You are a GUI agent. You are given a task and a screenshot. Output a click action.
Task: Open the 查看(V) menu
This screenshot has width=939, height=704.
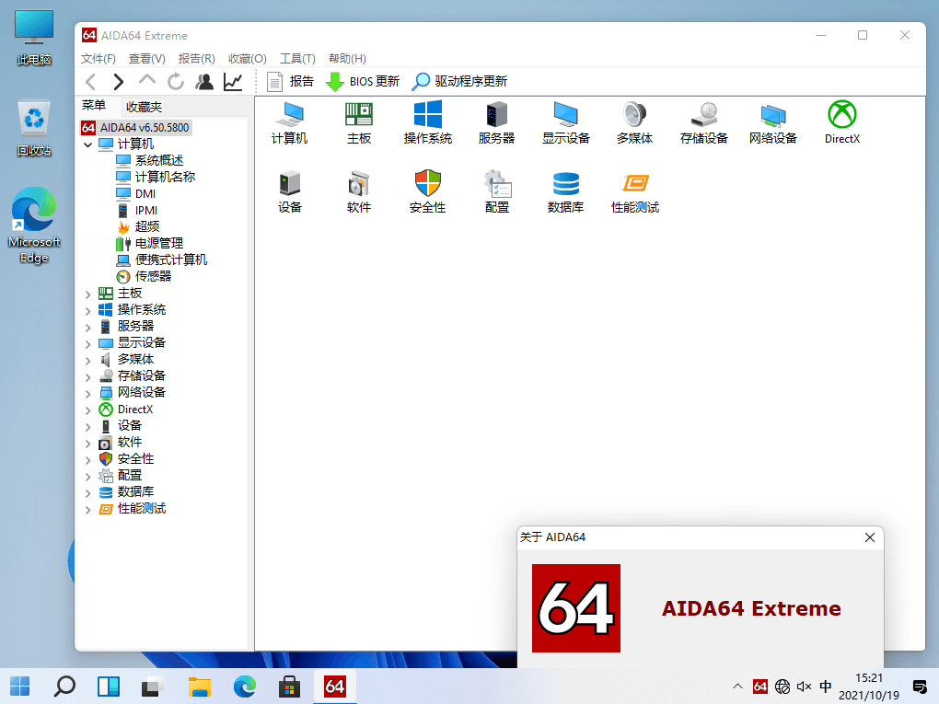[146, 59]
